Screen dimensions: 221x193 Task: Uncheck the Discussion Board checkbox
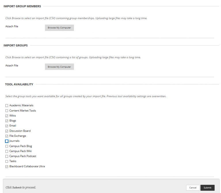click(x=7, y=131)
